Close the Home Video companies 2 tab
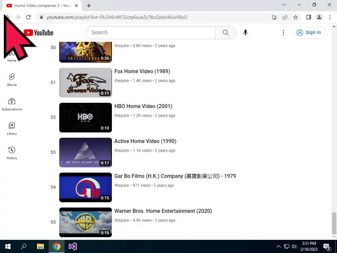337x253 pixels. [76, 6]
